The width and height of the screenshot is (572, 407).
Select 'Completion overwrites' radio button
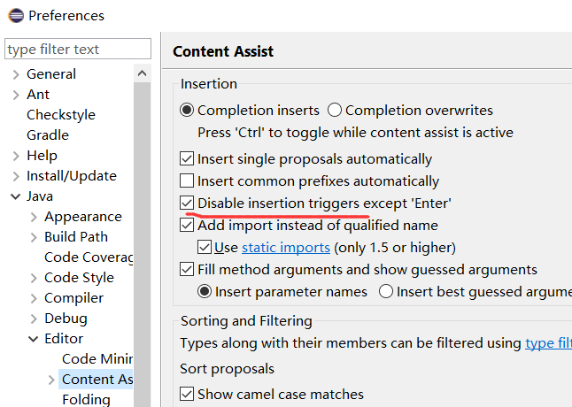click(x=335, y=111)
